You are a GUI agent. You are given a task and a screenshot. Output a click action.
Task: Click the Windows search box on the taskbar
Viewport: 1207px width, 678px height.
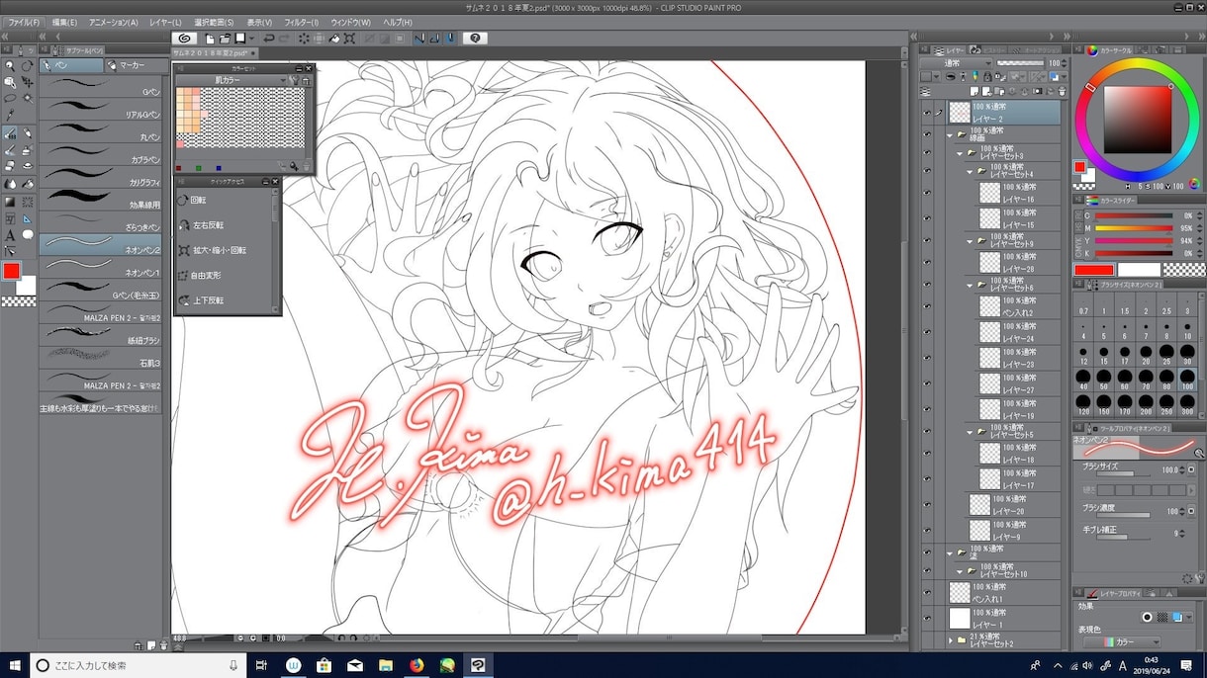click(139, 665)
